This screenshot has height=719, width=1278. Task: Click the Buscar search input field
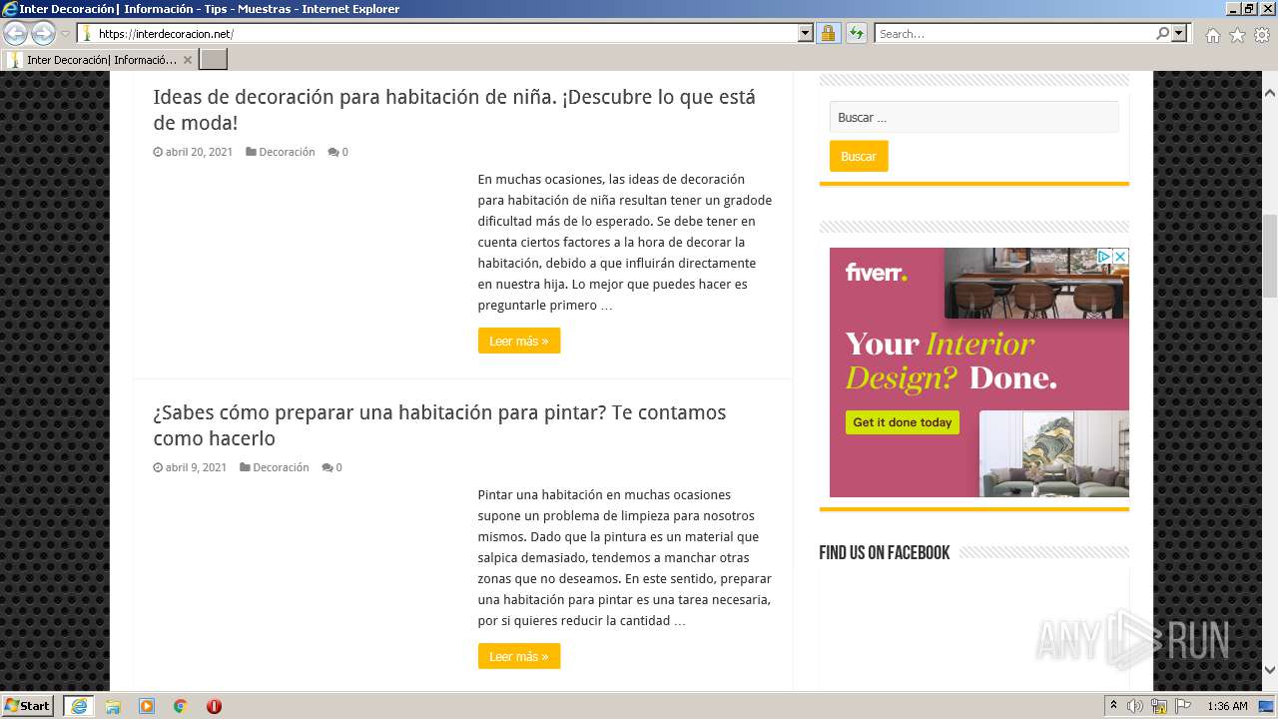pos(973,117)
